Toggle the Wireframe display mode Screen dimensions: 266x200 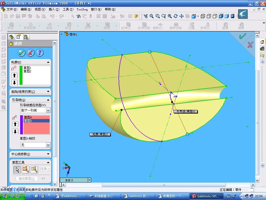(203, 16)
